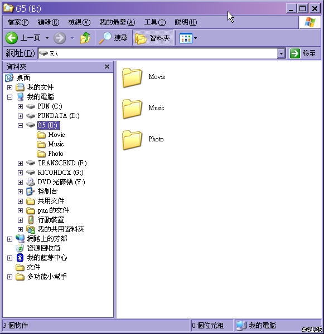Select the large Photo folder icon

pyautogui.click(x=132, y=140)
